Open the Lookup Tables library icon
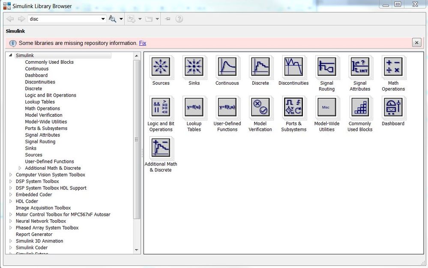428x268 pixels. (x=194, y=107)
